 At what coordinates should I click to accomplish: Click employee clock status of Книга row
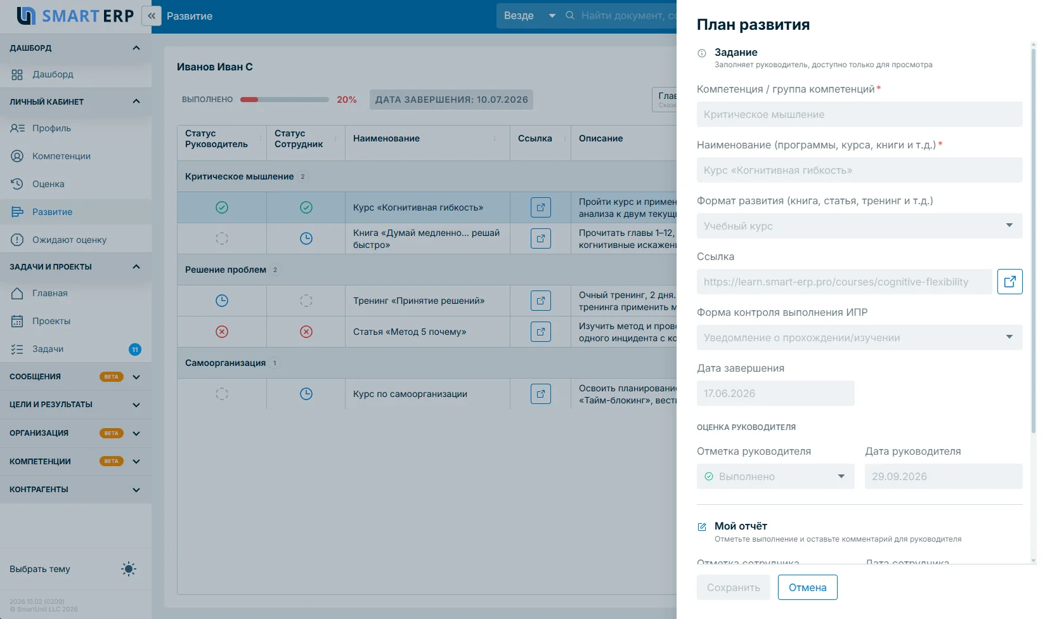point(306,238)
